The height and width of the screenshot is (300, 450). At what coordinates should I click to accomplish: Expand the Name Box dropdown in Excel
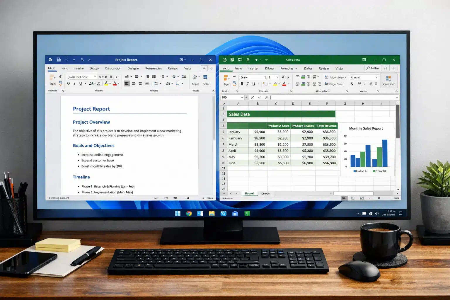242,97
